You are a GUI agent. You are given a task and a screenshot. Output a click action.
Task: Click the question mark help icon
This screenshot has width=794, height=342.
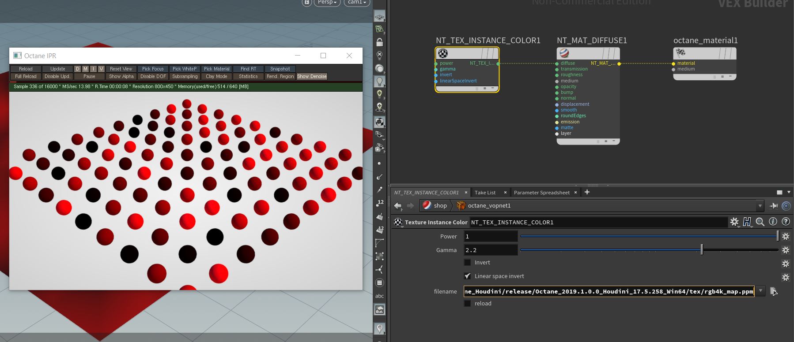coord(786,222)
